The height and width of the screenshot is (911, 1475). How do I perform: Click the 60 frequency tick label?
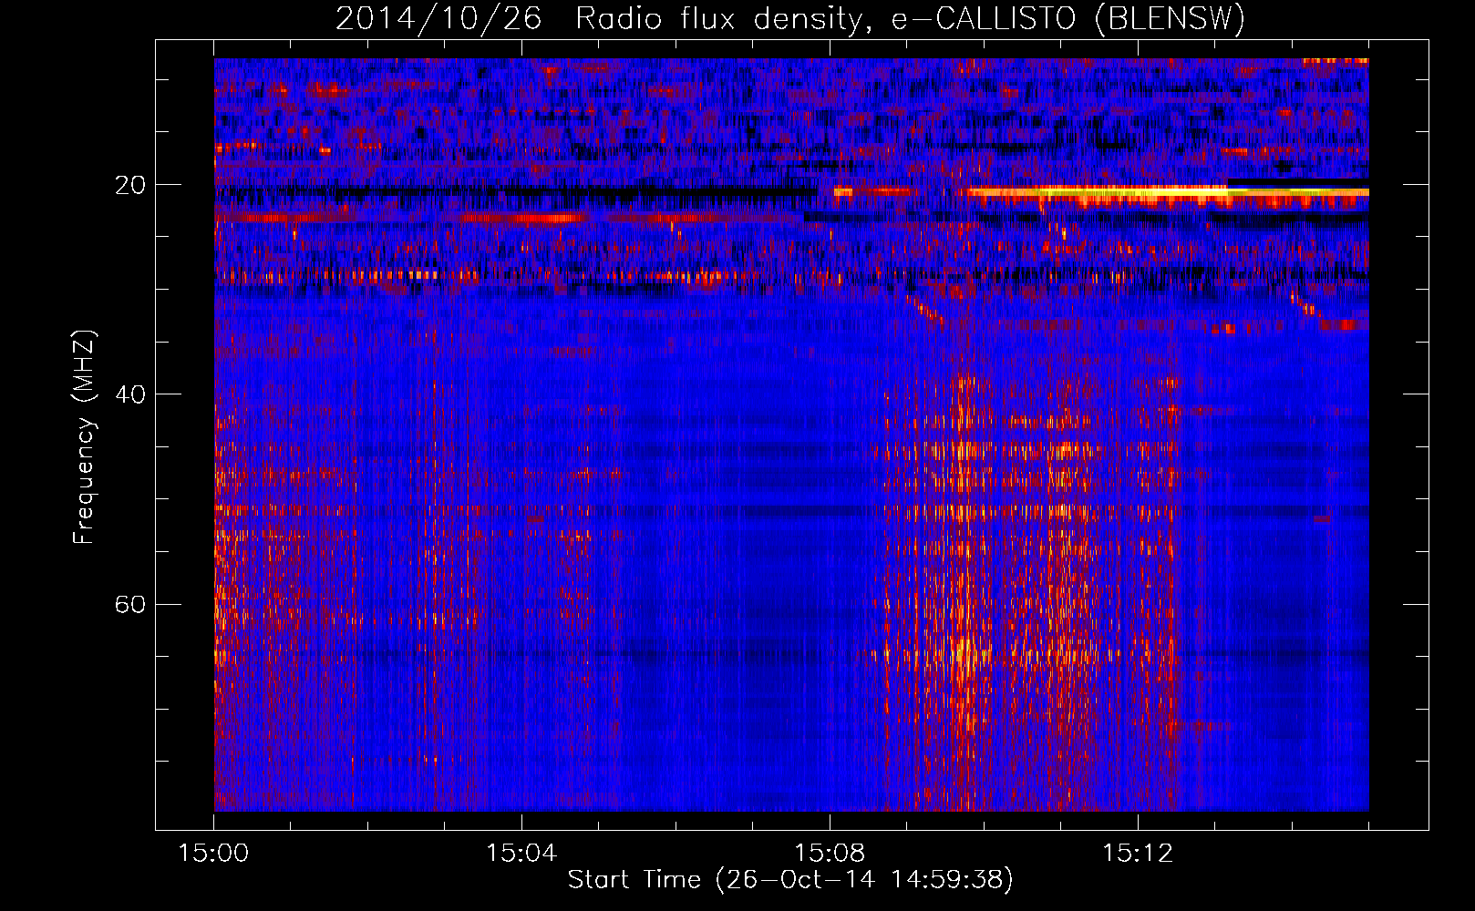tap(130, 605)
